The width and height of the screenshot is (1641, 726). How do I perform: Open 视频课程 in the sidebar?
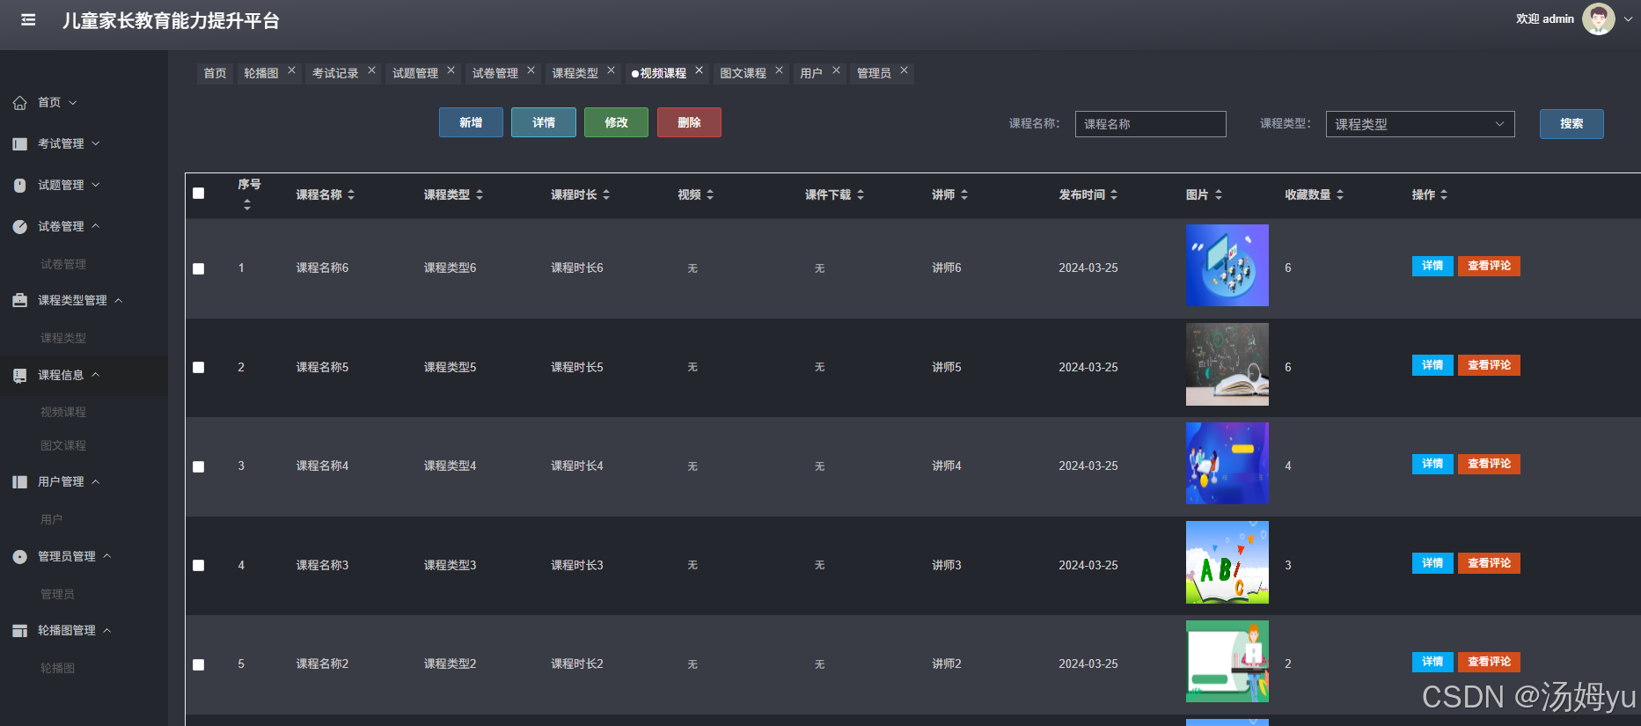click(63, 412)
